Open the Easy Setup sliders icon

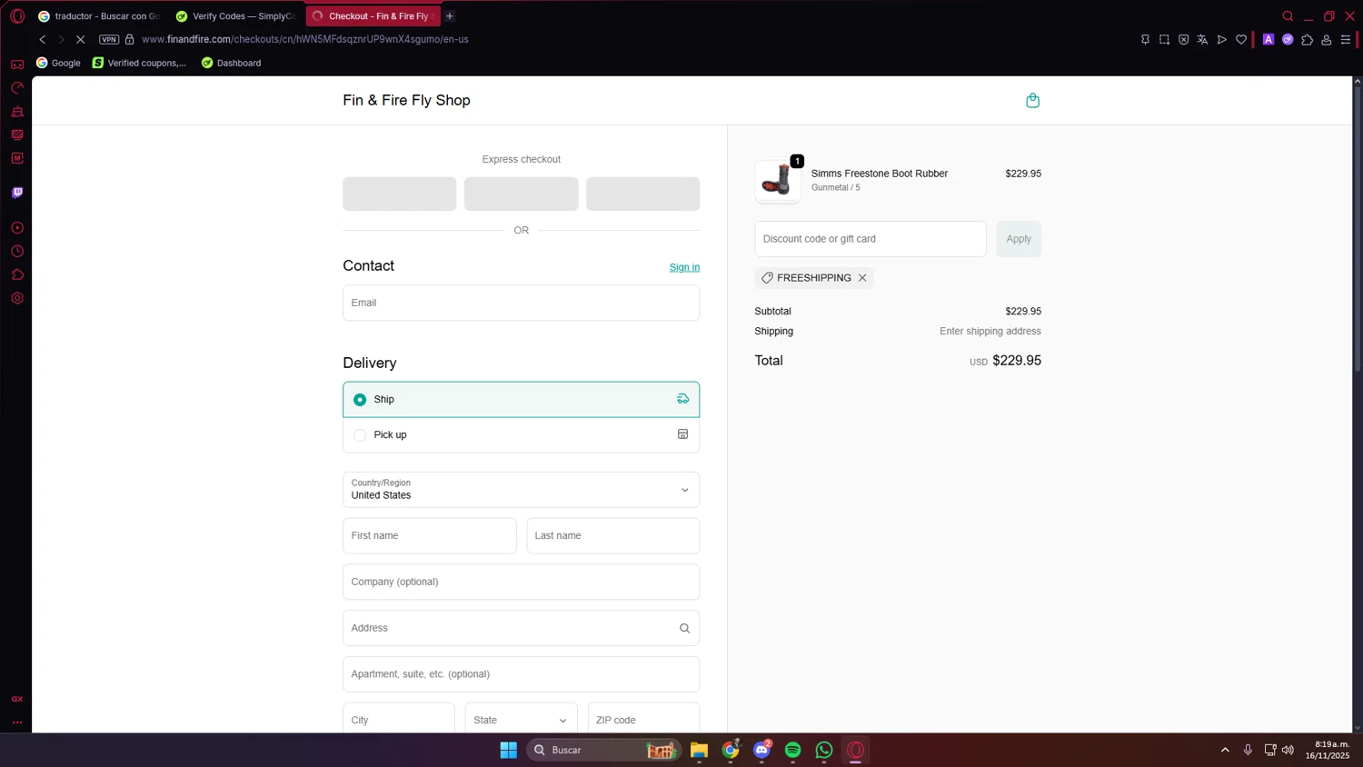coord(1346,39)
